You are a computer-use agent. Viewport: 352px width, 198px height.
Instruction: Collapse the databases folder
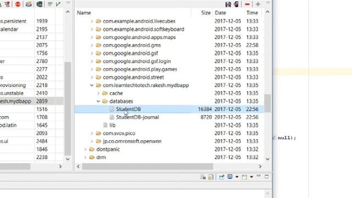[x=98, y=101]
